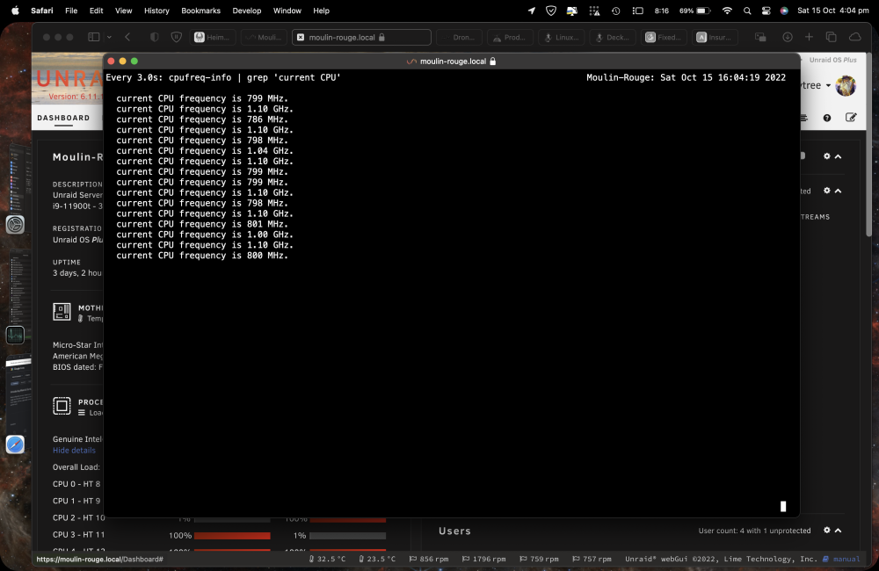
Task: Click the Unraid feedback pencil icon
Action: [851, 117]
